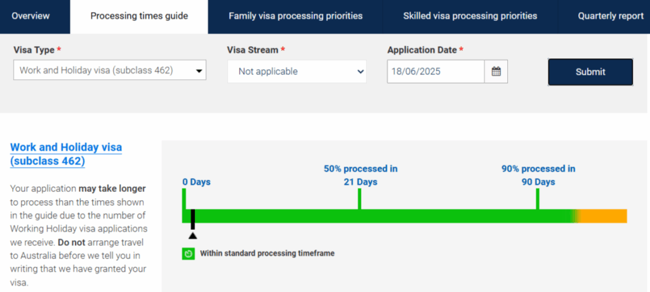Expand the Visa Type dropdown
The width and height of the screenshot is (650, 292).
tap(110, 70)
